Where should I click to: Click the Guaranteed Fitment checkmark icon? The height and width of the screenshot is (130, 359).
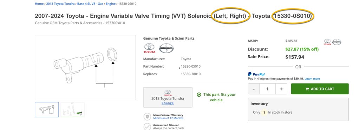point(147,126)
